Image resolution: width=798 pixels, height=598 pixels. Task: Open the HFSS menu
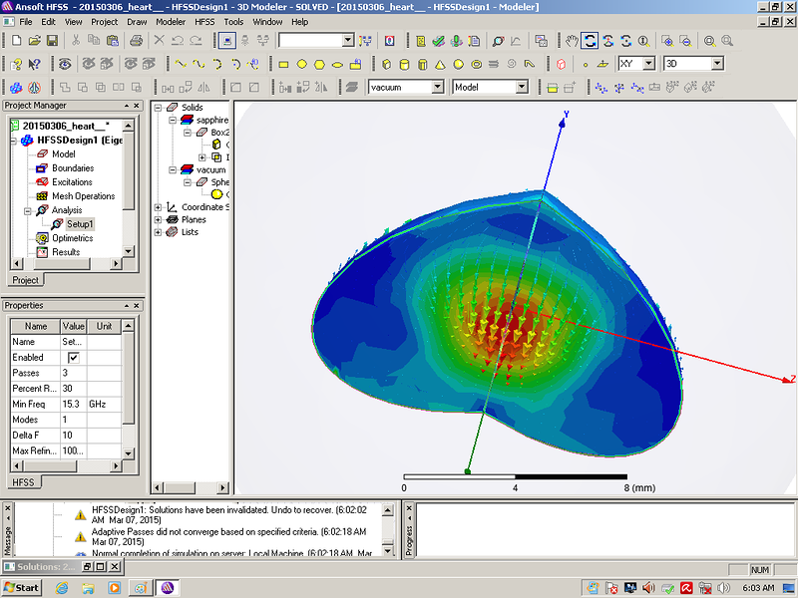coord(203,21)
